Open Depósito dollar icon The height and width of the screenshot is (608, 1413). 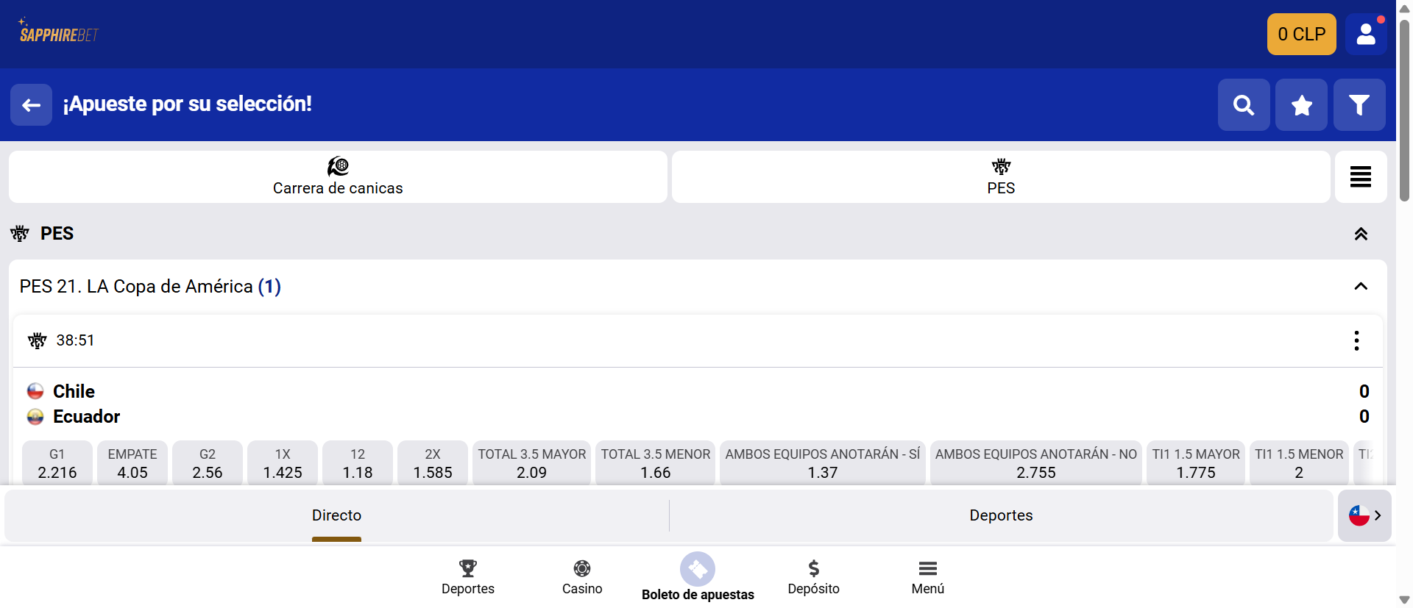click(x=813, y=577)
